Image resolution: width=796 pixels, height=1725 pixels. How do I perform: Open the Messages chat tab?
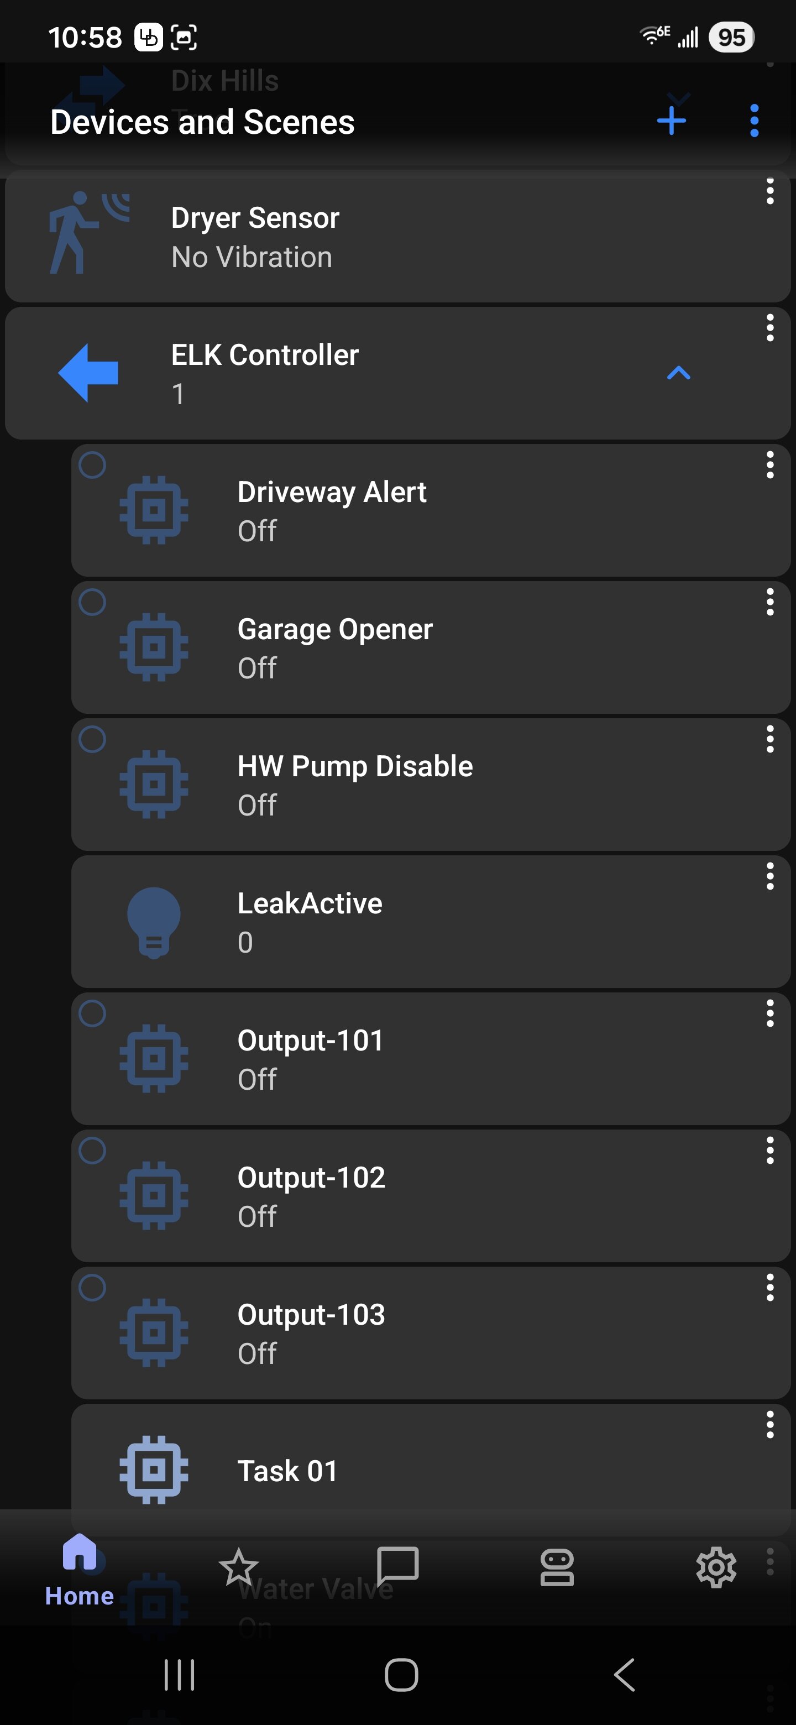click(x=397, y=1567)
